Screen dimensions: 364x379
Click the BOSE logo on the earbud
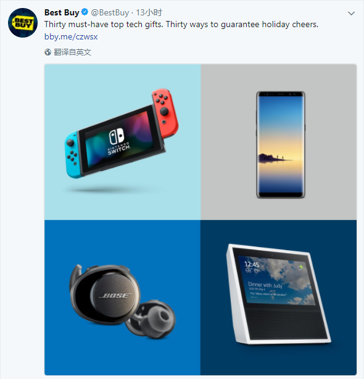115,296
